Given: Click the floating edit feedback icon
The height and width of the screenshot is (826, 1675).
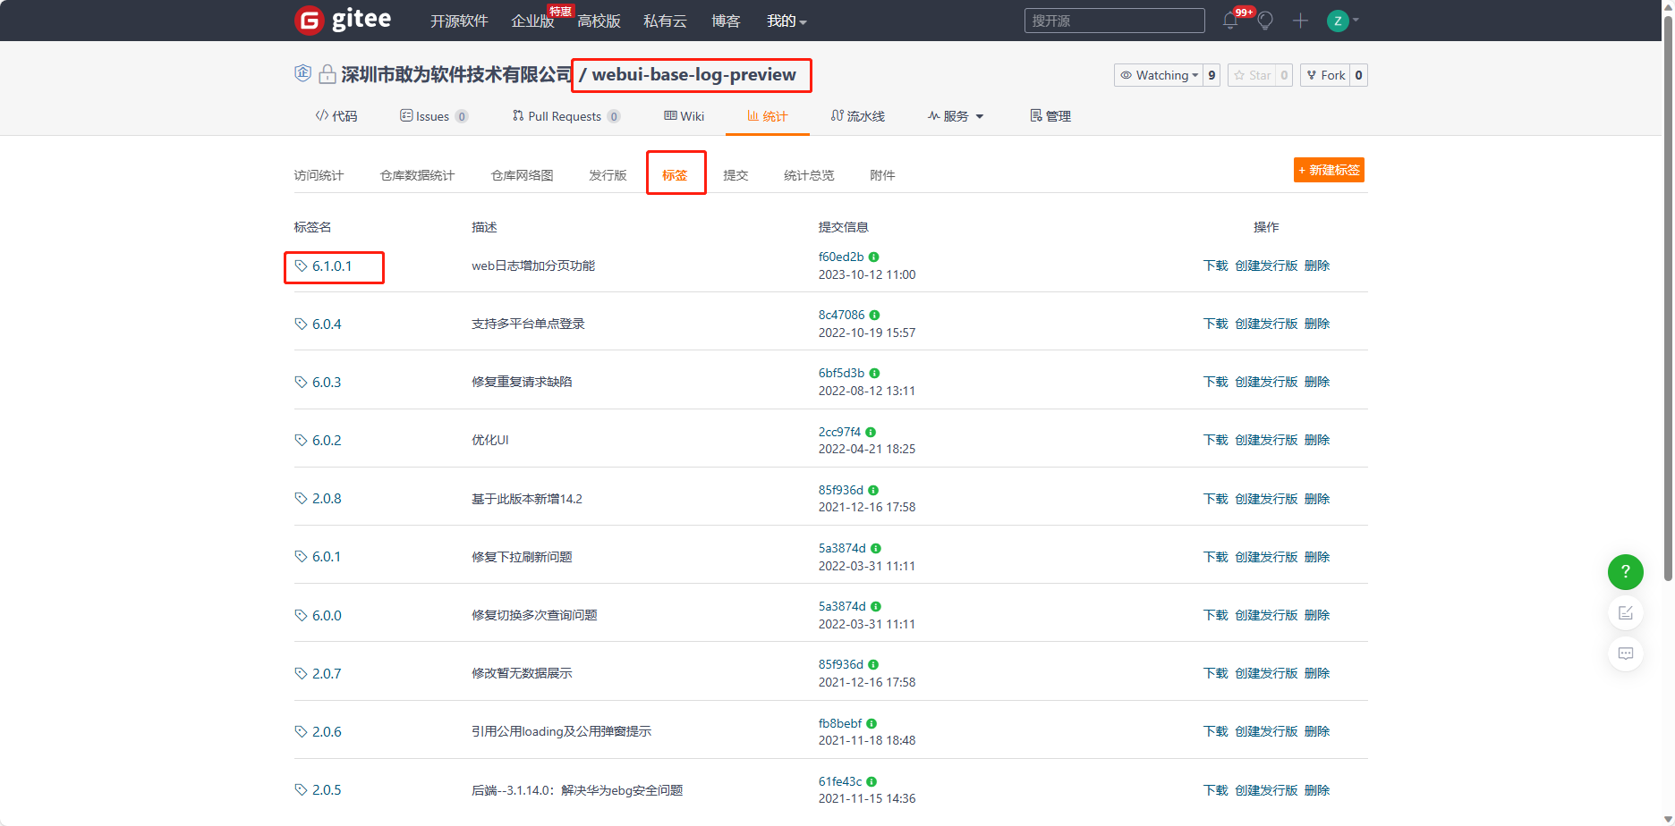Looking at the screenshot, I should point(1626,613).
